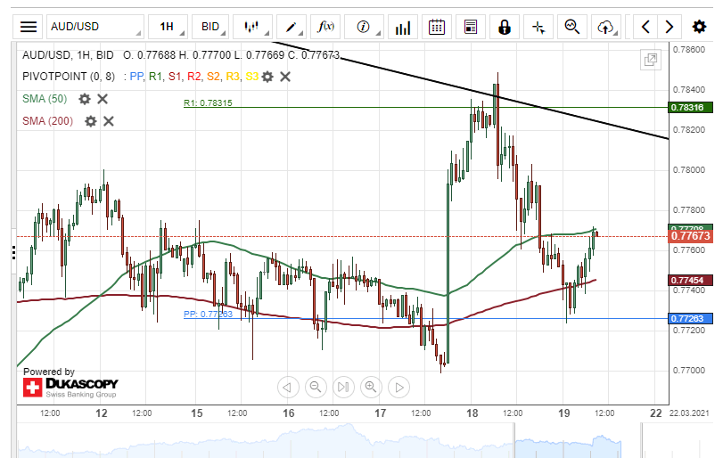The width and height of the screenshot is (723, 466).
Task: Click the 0.78316 green price tag
Action: pyautogui.click(x=690, y=108)
